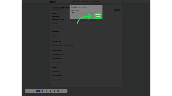Click the undo arrow icon in the toolbar
This screenshot has width=172, height=96.
point(54,91)
